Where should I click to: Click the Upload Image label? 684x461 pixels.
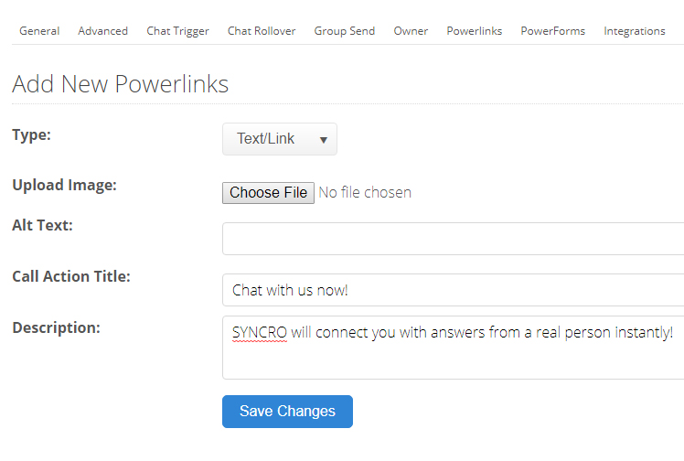tap(65, 185)
